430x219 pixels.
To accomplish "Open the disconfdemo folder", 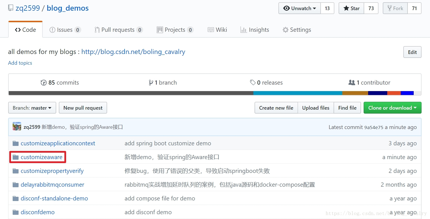I will pyautogui.click(x=38, y=212).
